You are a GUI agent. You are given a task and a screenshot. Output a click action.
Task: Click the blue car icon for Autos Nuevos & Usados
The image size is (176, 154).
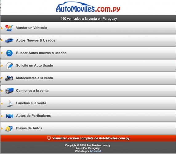click(x=9, y=40)
